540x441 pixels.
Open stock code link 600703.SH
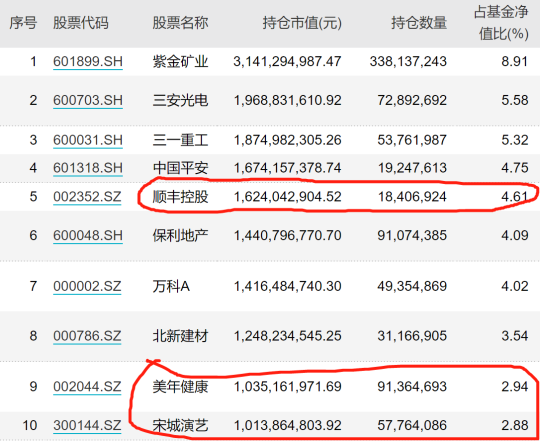(88, 100)
